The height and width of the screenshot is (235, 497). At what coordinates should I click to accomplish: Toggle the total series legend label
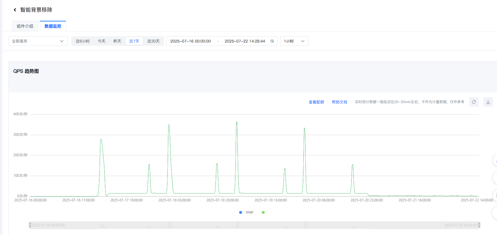(250, 212)
